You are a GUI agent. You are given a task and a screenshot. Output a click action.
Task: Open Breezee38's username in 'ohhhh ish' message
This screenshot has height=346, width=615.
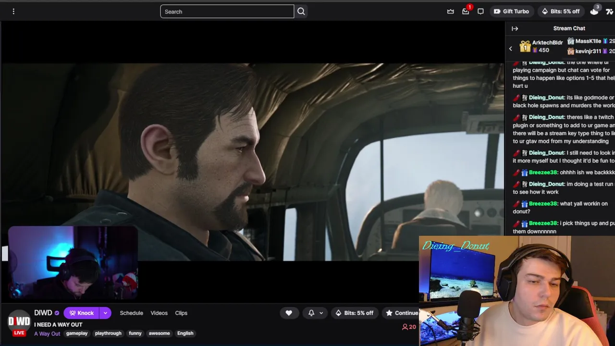click(x=543, y=173)
